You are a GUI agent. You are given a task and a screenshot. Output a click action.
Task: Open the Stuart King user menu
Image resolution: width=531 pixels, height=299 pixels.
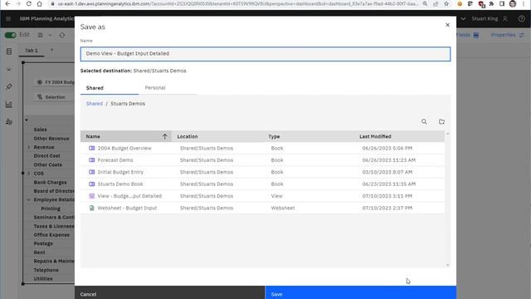tap(490, 18)
